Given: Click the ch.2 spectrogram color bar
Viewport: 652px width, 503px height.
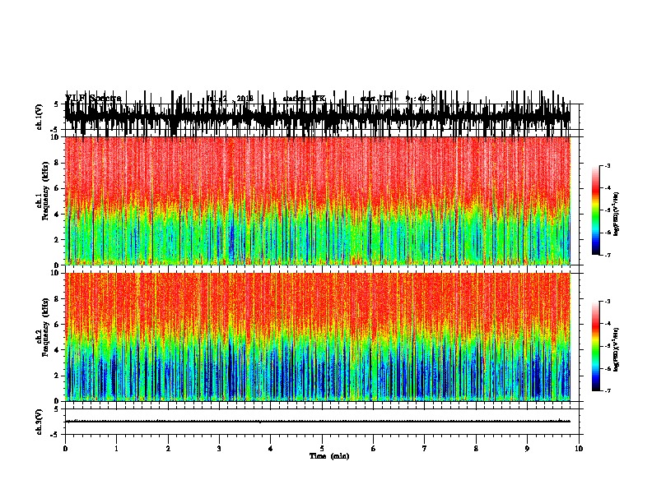Looking at the screenshot, I should click(596, 346).
